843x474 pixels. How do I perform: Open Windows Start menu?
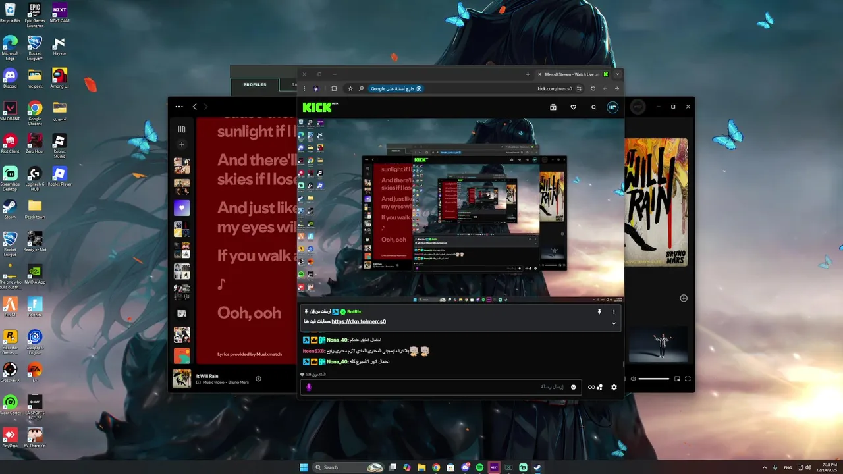point(304,467)
